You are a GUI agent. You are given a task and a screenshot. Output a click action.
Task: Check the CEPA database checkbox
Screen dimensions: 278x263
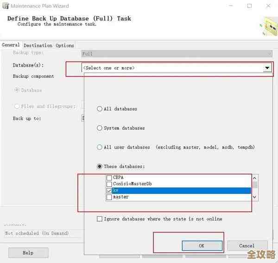(x=109, y=178)
